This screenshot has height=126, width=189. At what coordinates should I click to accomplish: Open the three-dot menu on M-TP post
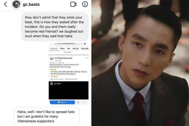coord(86,58)
